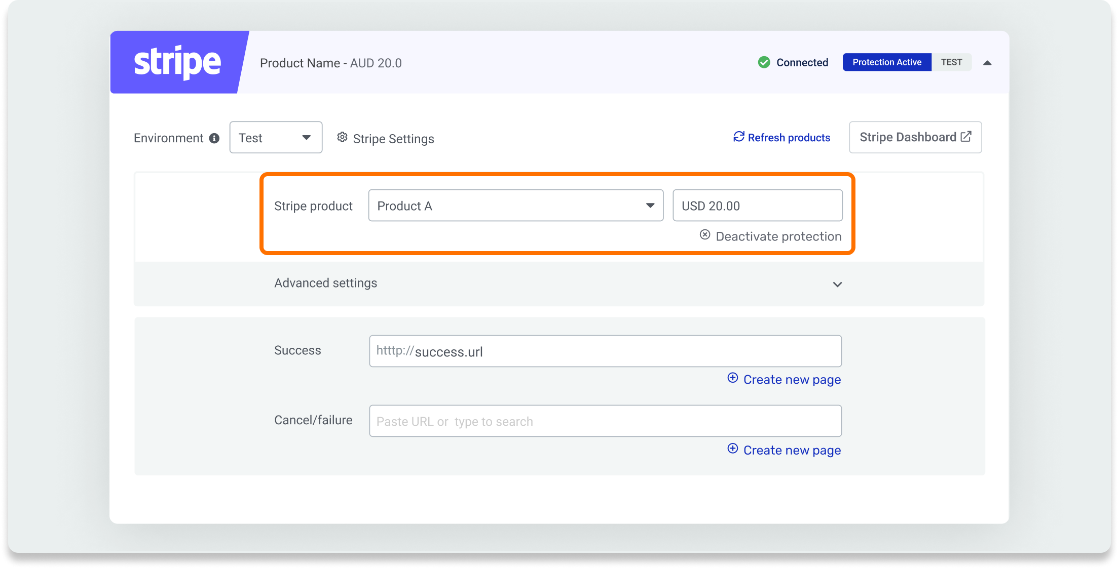The height and width of the screenshot is (569, 1119).
Task: Click the USD 20.00 price field
Action: 758,206
